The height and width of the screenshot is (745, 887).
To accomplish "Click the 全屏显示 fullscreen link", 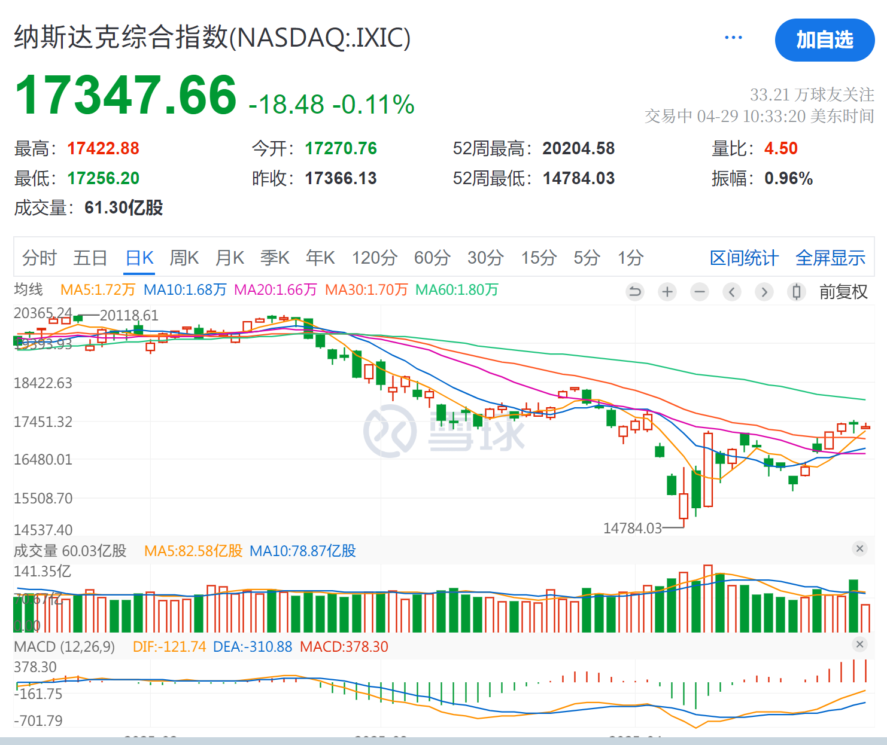I will [831, 258].
